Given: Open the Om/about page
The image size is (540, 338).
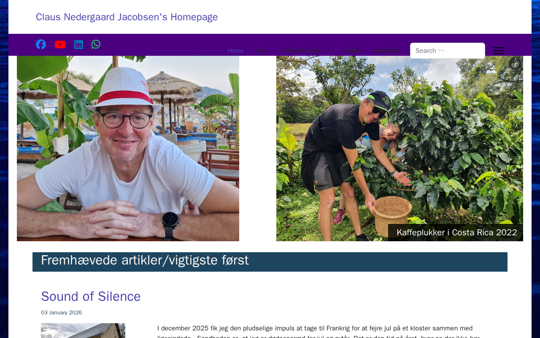Looking at the screenshot, I should (387, 51).
